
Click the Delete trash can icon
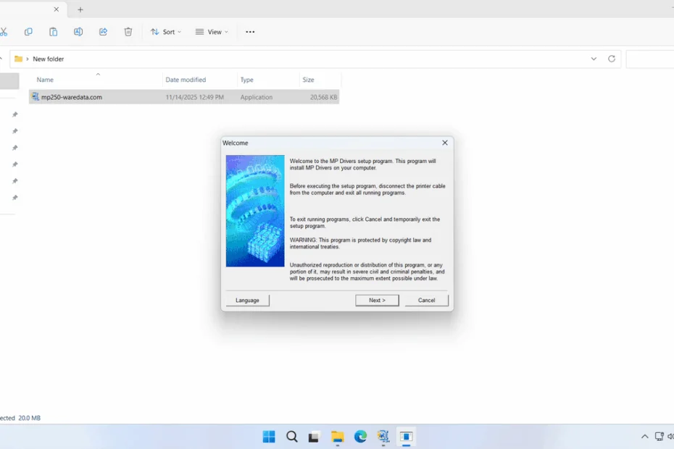(128, 32)
